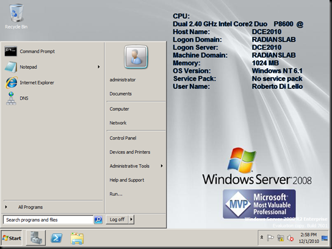Expand the Administrative Tools submenu arrow
Viewport: 332px width, 249px height.
point(162,166)
